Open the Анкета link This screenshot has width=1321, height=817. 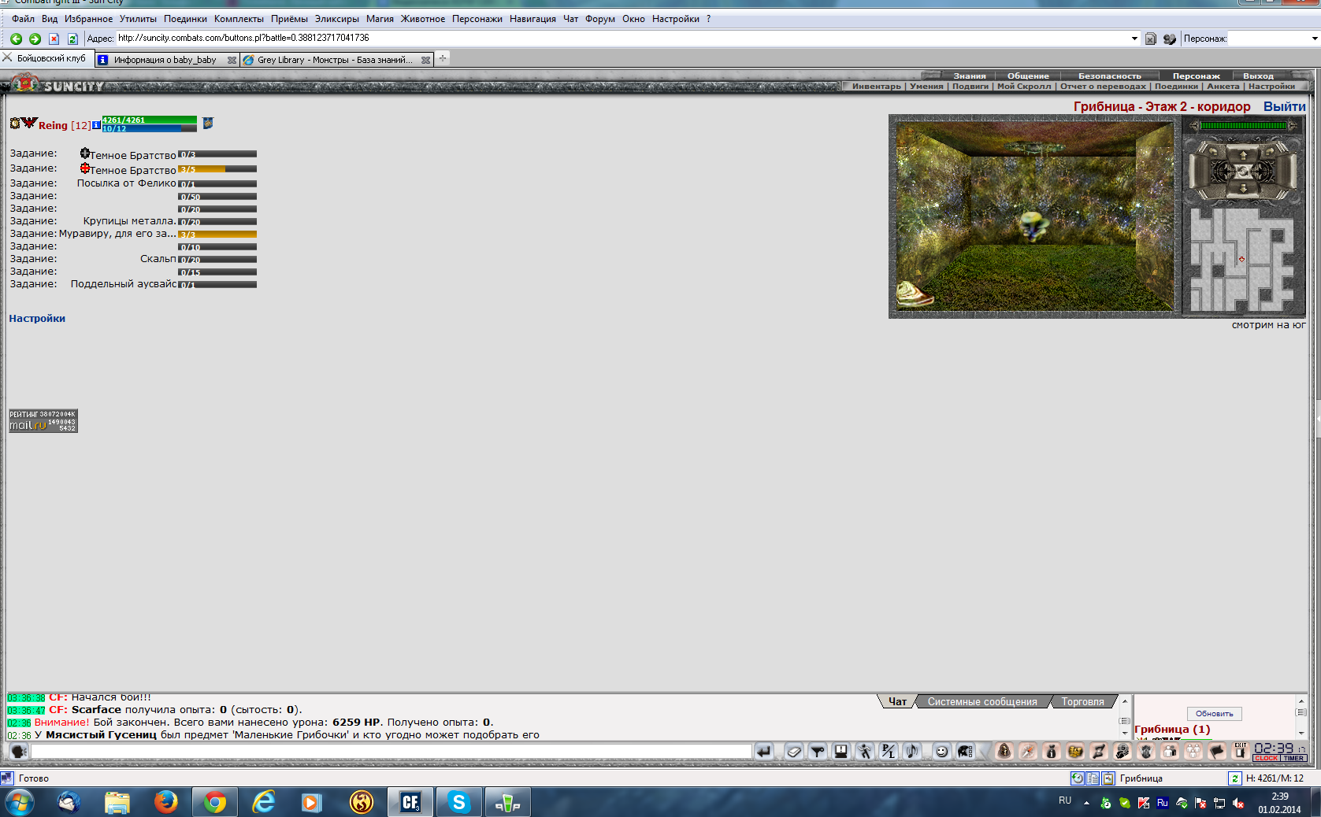(1223, 87)
